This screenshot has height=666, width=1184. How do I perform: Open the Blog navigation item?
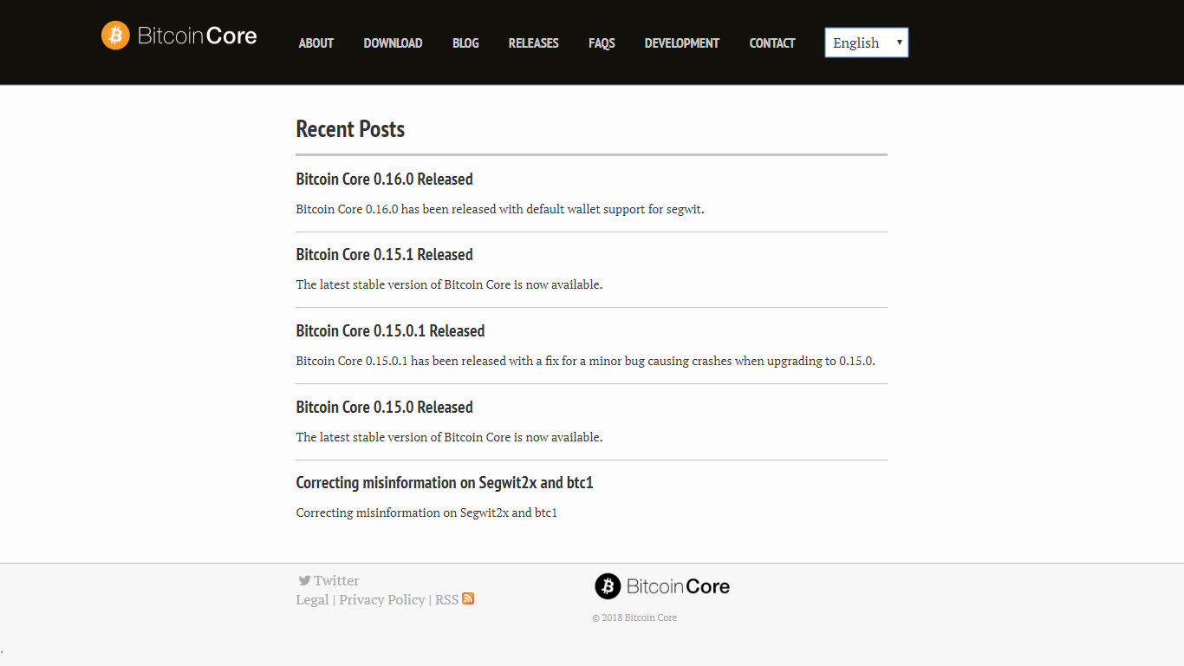coord(465,43)
